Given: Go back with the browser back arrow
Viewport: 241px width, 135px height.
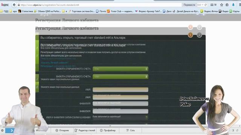Looking at the screenshot, I should coord(14,5).
